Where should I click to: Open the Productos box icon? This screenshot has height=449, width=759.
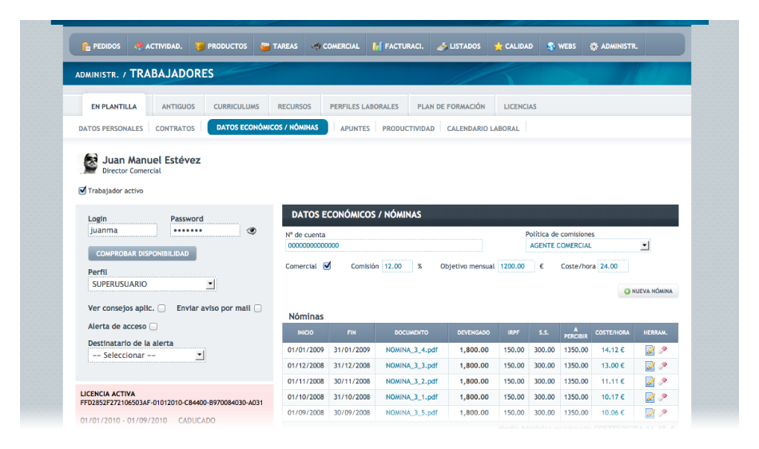[200, 46]
